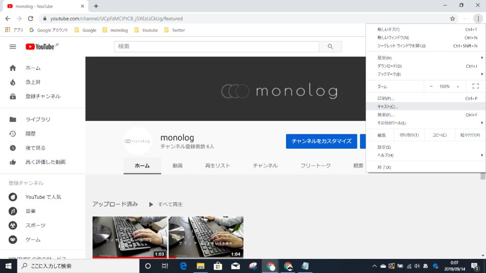Viewport: 486px width, 273px height.
Task: Open Trending (急上昇) in sidebar
Action: 43,82
